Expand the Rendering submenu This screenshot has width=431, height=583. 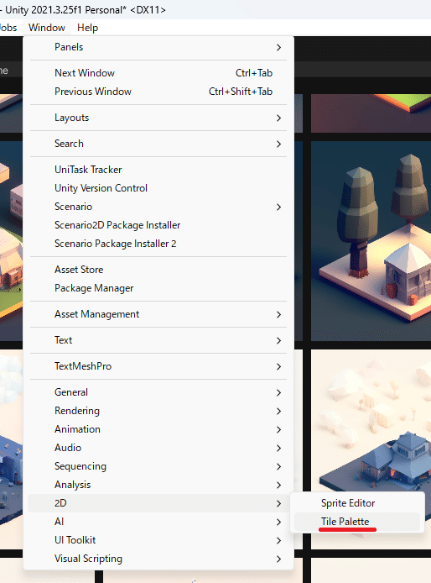point(158,411)
